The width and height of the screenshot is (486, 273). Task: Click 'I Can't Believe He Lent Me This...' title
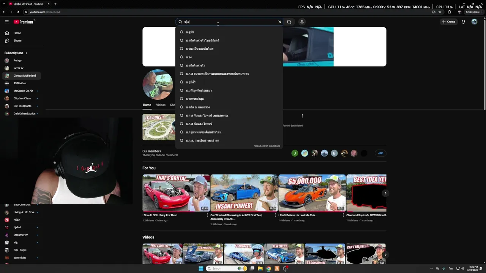[x=298, y=215]
